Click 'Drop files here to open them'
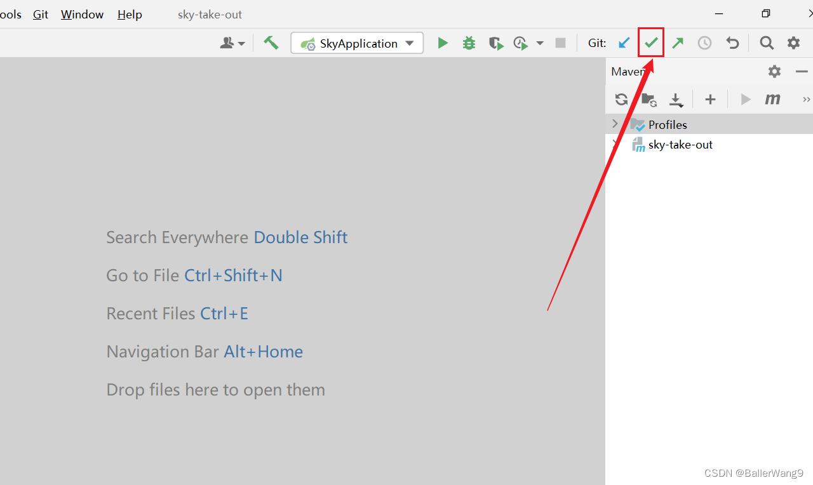The image size is (813, 485). [x=216, y=390]
